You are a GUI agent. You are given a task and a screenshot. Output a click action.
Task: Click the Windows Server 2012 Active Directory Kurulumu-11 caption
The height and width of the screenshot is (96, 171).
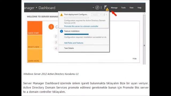click(51, 74)
